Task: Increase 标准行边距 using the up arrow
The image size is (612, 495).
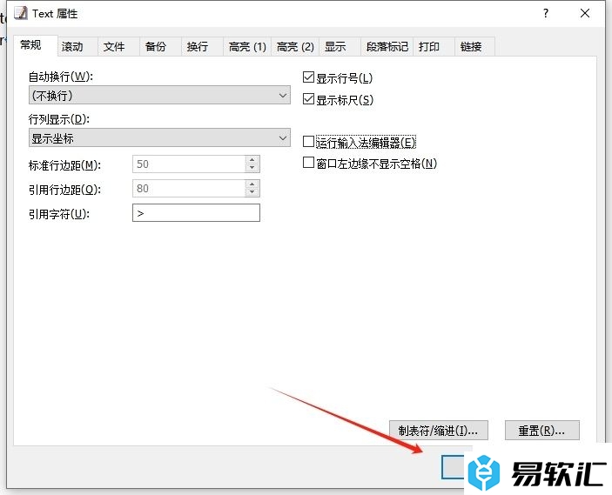Action: point(252,160)
